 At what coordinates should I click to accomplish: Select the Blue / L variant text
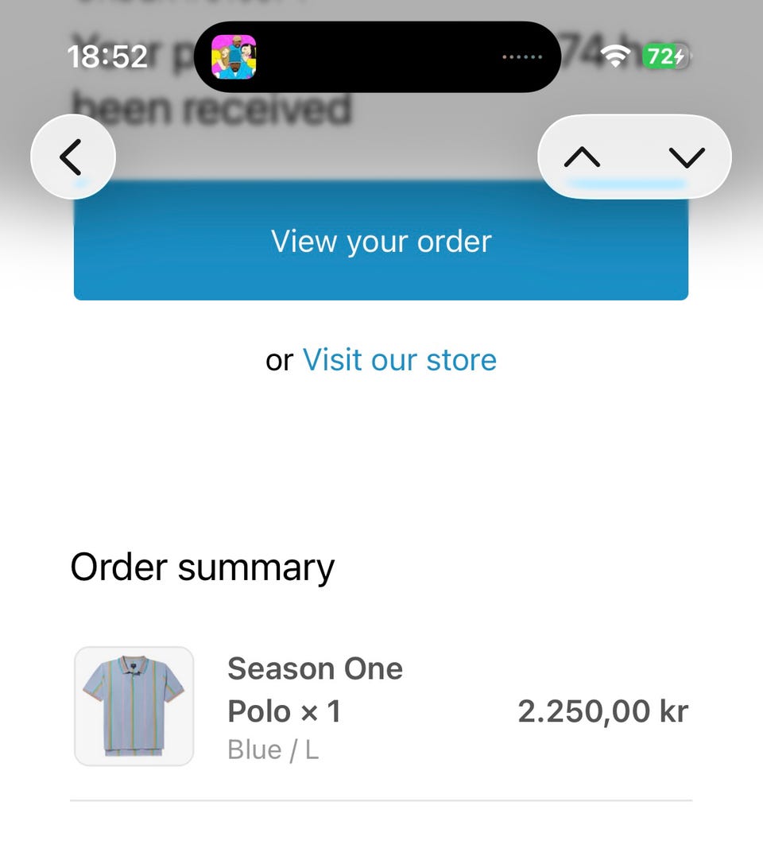click(x=273, y=749)
